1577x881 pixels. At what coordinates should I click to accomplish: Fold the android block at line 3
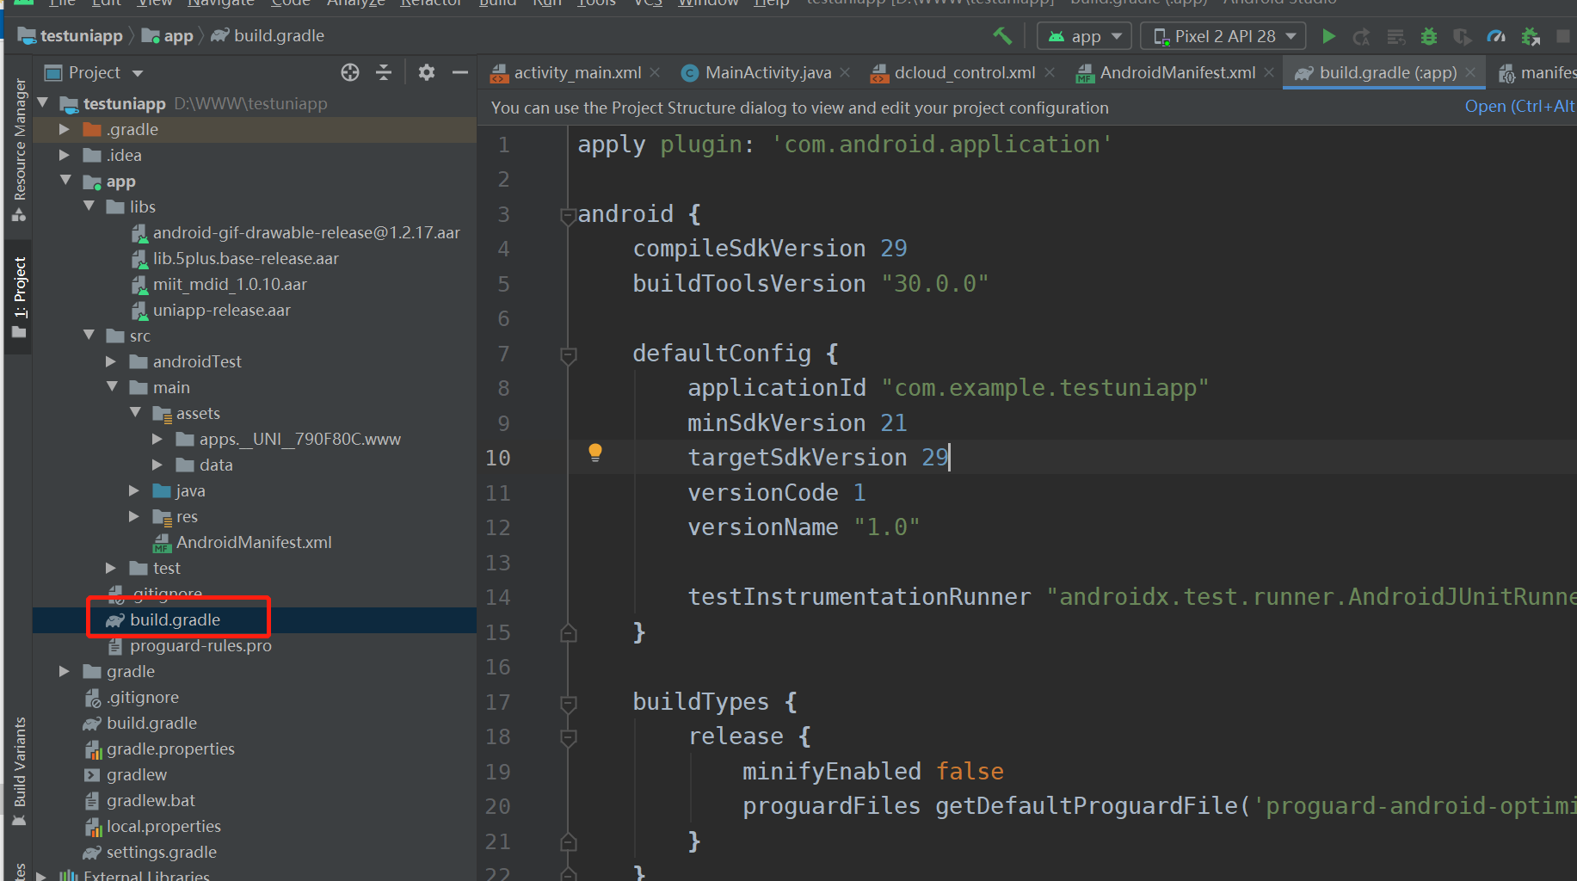(568, 215)
